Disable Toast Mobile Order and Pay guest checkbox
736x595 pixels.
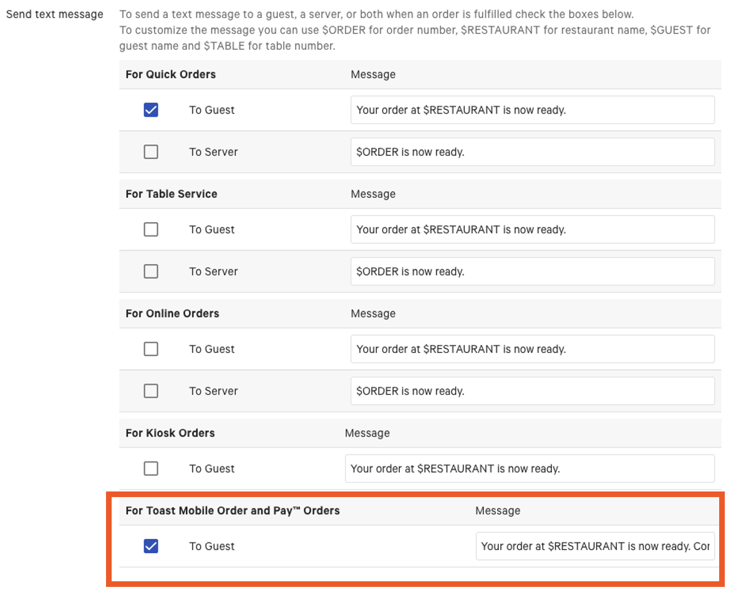tap(151, 546)
